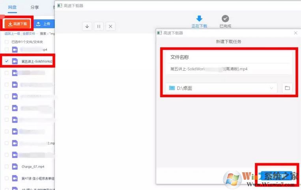The image size is (301, 190).
Task: Click the file name field in 新建下载任务
Action: [229, 69]
